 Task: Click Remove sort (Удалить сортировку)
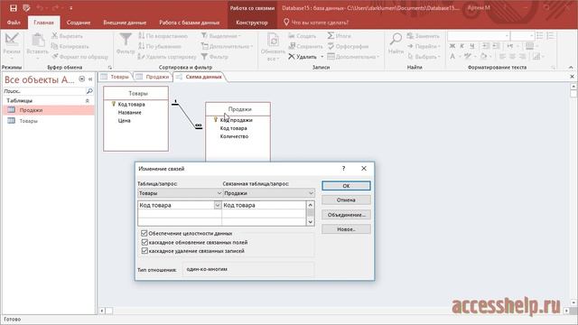166,56
